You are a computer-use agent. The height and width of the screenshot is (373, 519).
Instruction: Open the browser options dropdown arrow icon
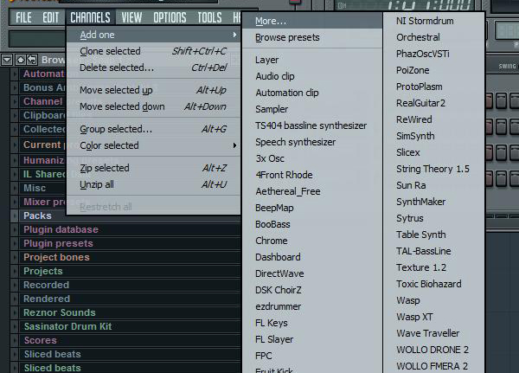click(7, 60)
